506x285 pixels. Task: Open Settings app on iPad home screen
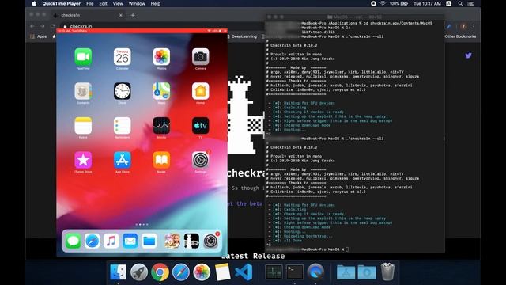(200, 160)
